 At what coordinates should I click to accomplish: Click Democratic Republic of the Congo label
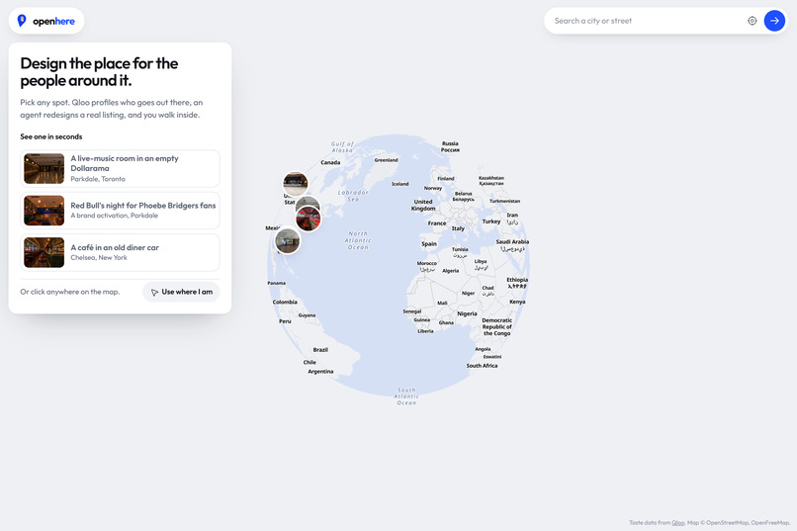[x=496, y=326]
